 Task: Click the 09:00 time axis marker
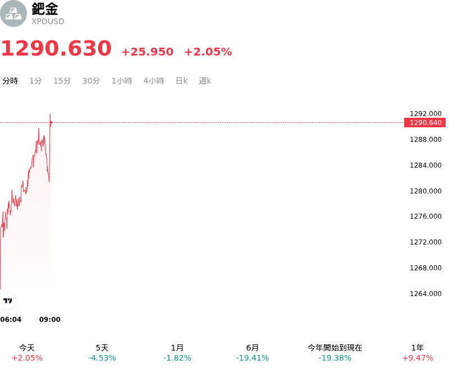click(x=50, y=320)
